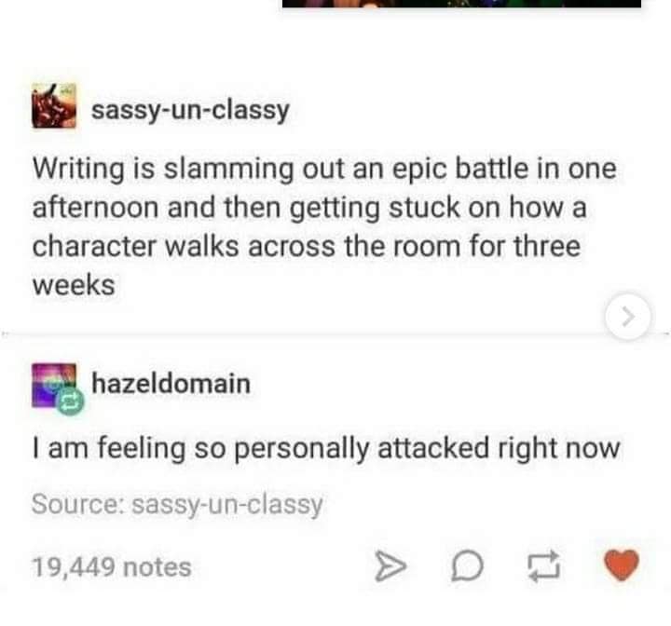Click the green reblog badge on hazeldomain avatar
Screen dimensions: 671x626
[71, 401]
